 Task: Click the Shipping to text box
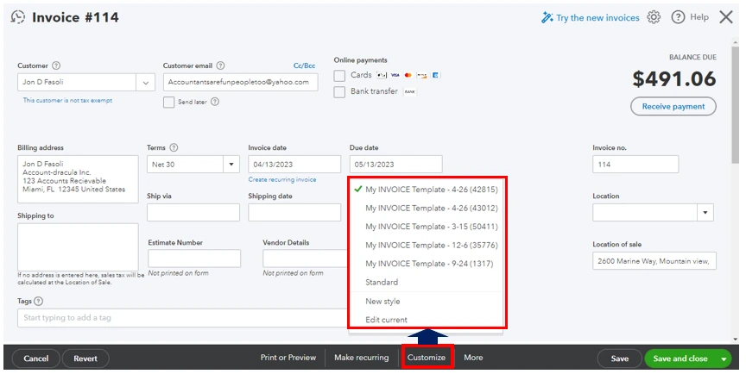click(78, 247)
